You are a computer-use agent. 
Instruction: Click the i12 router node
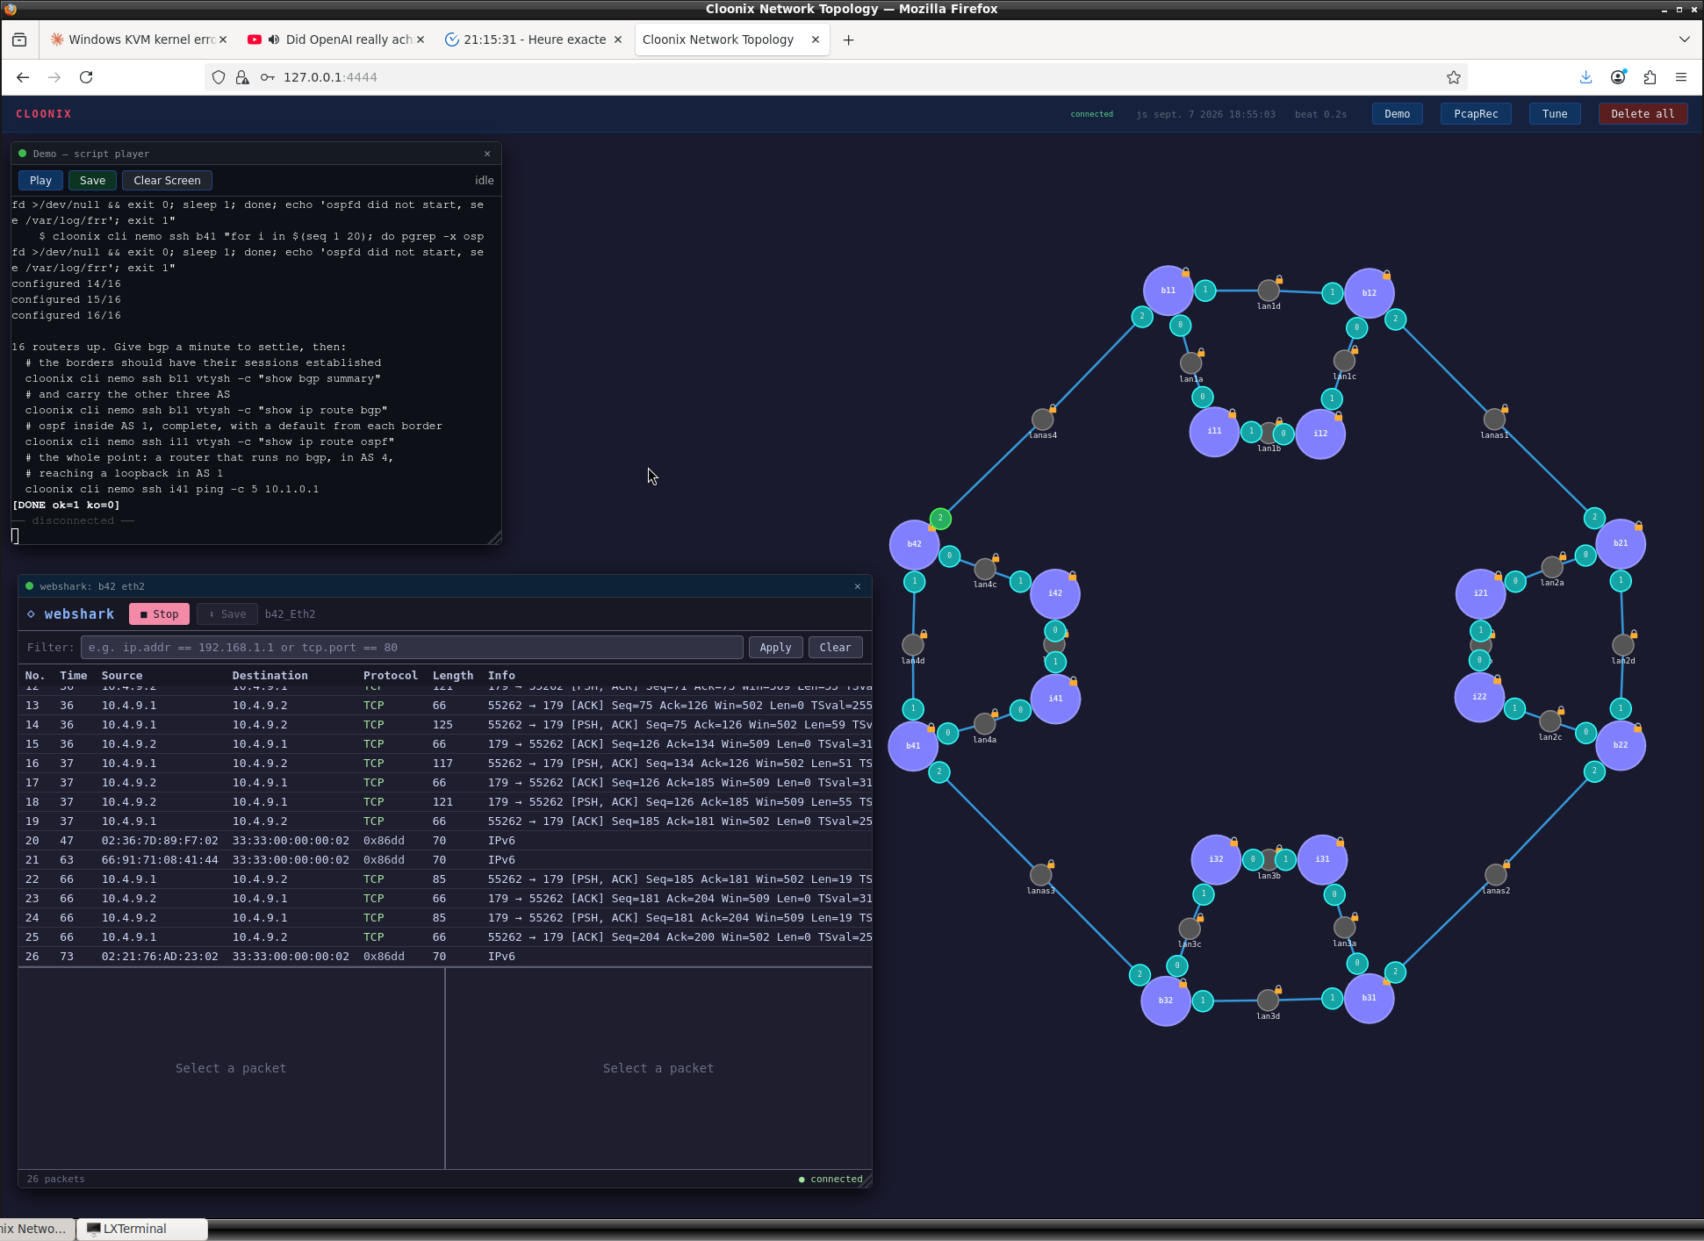1320,434
